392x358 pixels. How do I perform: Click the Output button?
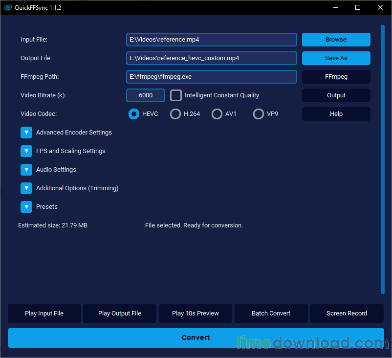pos(336,95)
